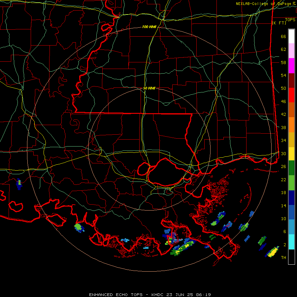Click the legend value "50"
Image resolution: width=297 pixels, height=297 pixels.
coord(283,88)
